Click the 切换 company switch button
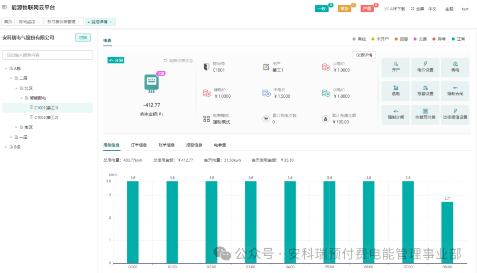 (x=83, y=38)
